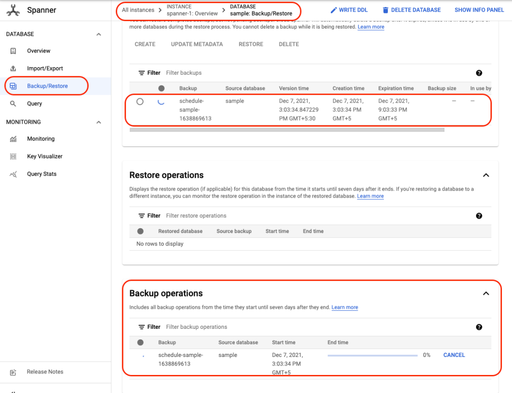This screenshot has width=512, height=393.
Task: Select the schedule-sample-1638869613 backup radio button
Action: point(140,101)
